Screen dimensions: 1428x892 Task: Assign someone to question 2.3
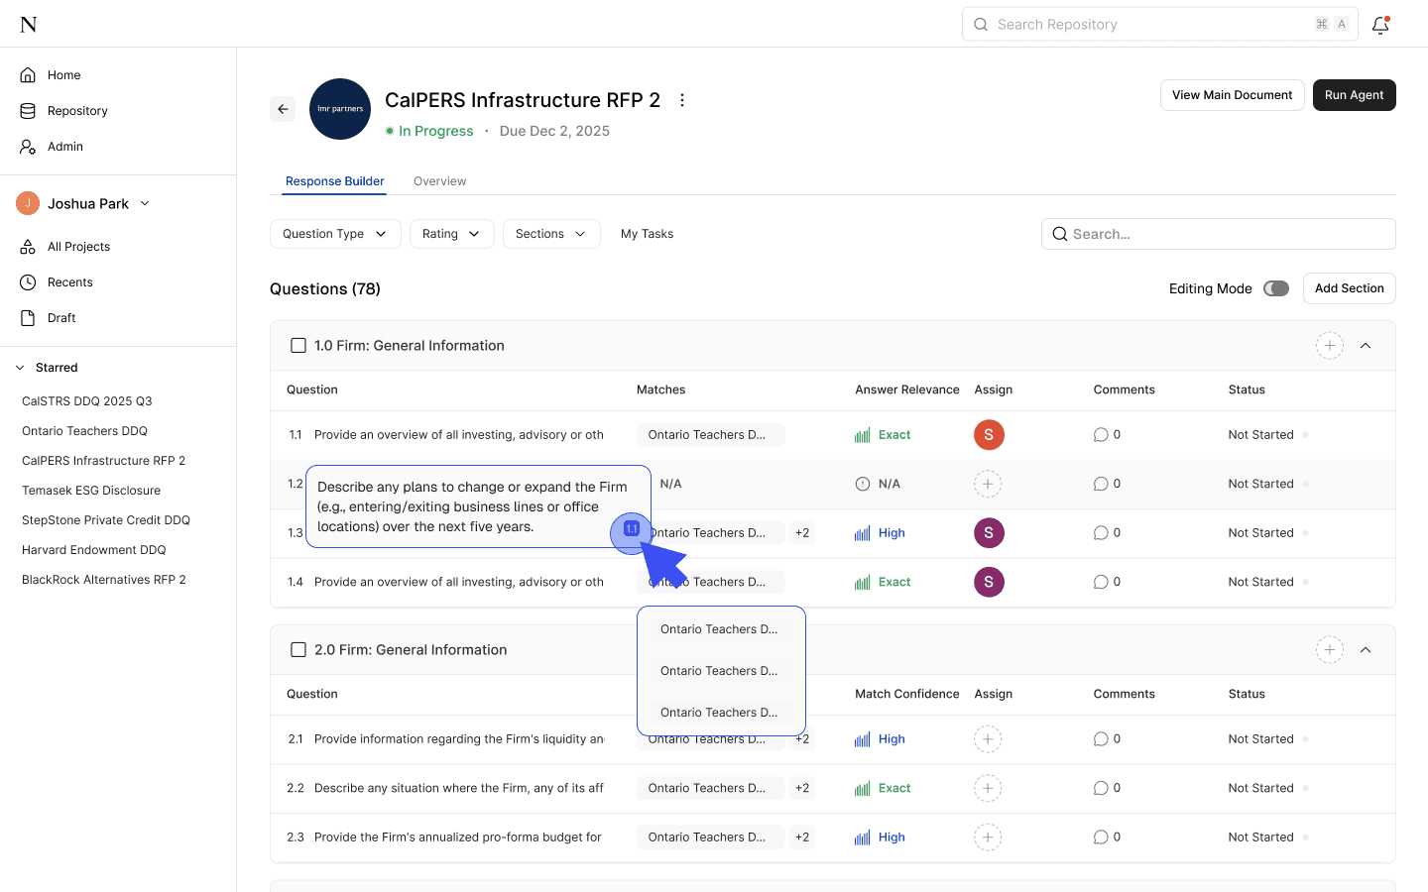tap(988, 837)
